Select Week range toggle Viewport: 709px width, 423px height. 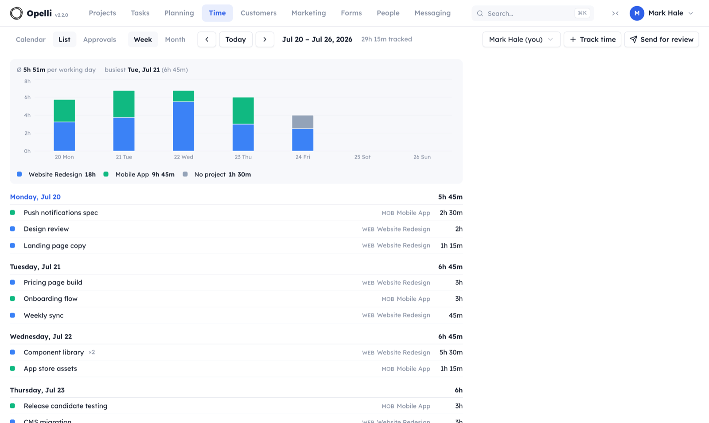coord(143,39)
